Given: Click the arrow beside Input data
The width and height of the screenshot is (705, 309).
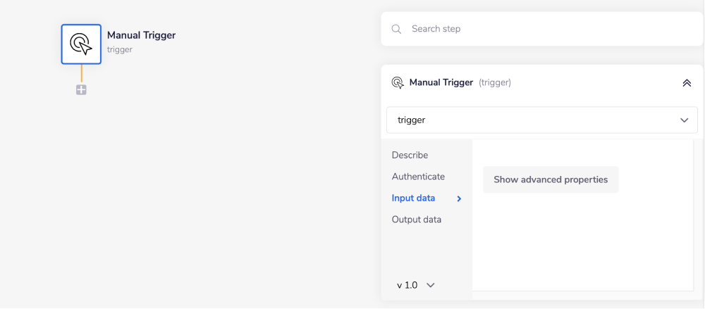Looking at the screenshot, I should click(459, 198).
